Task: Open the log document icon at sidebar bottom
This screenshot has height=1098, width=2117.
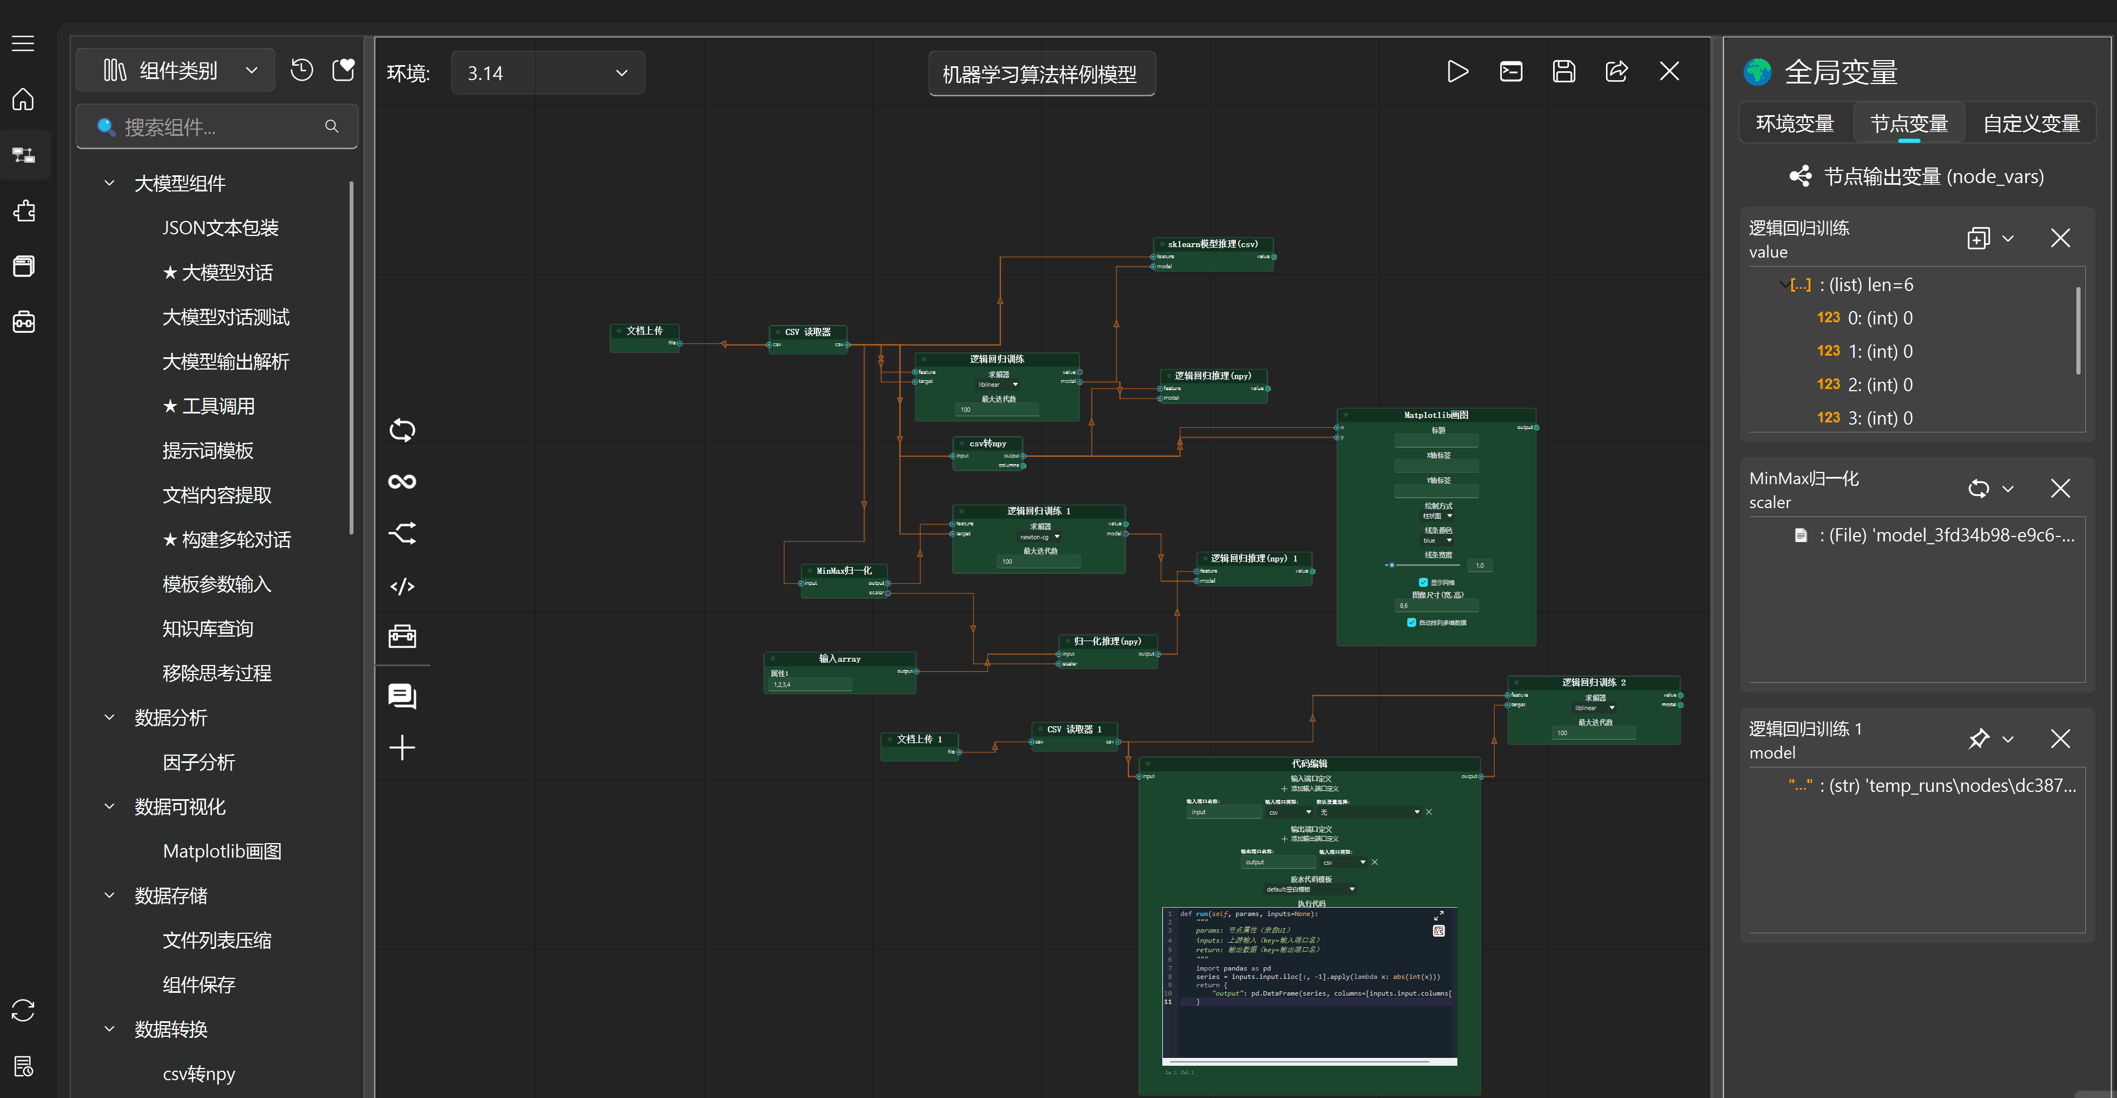Action: coord(23,1066)
